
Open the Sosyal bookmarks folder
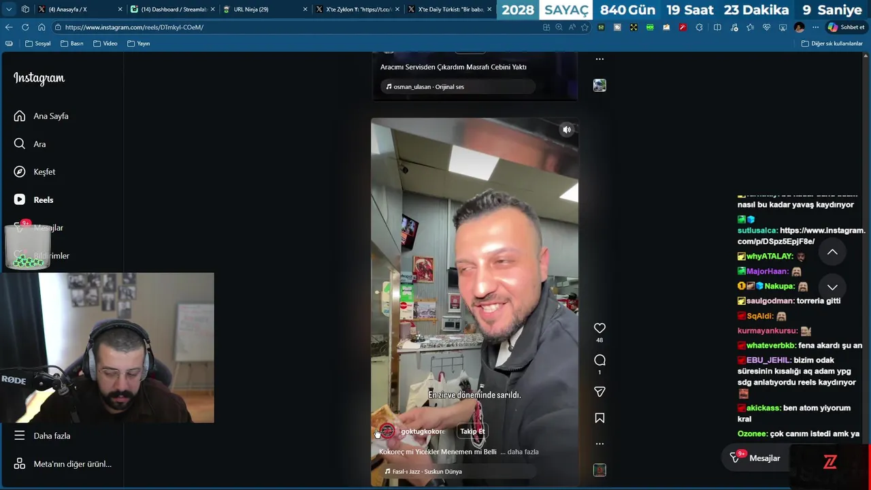click(38, 44)
